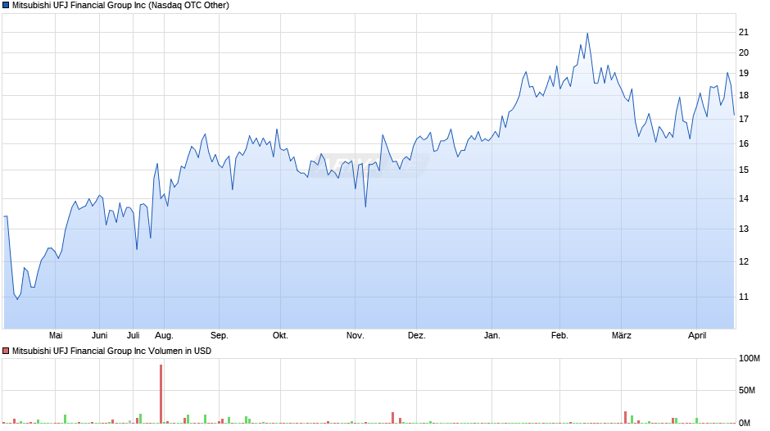Select the 'Jan.' month label
770x431 pixels.
click(x=492, y=336)
